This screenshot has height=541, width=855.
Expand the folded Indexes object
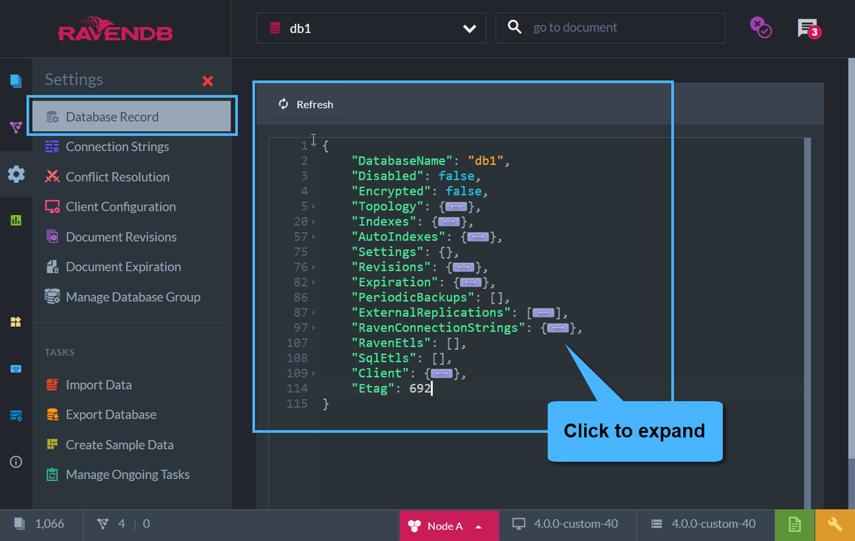[449, 221]
